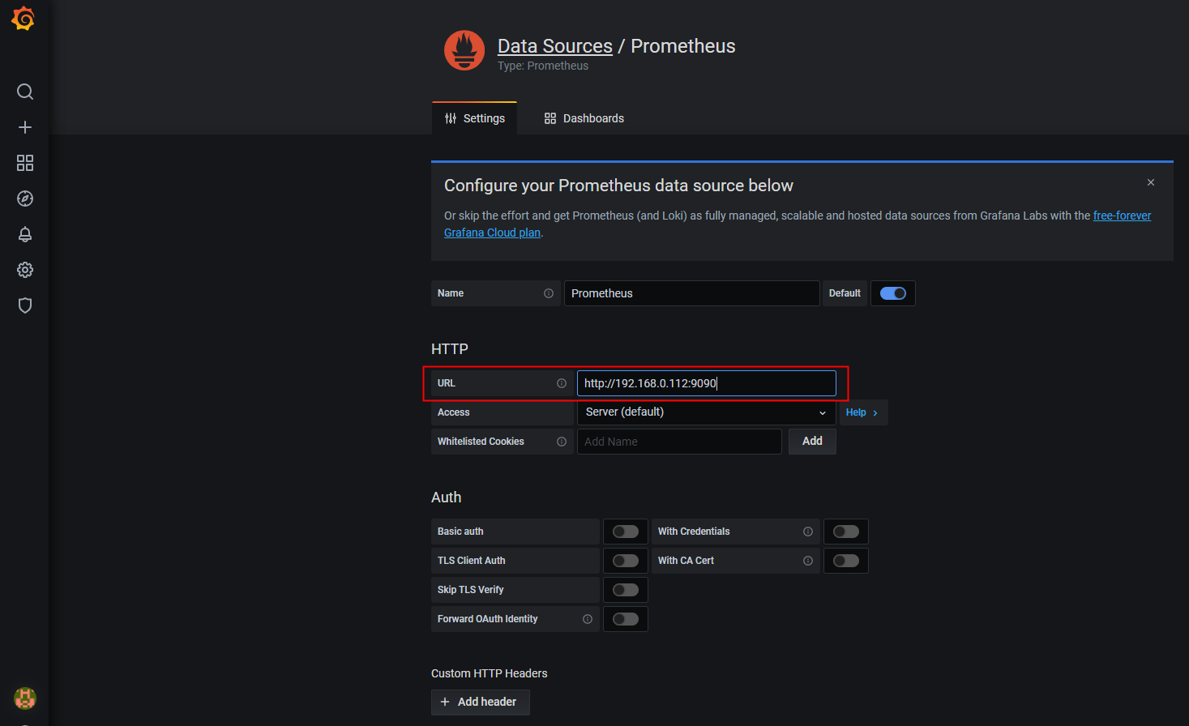Screen dimensions: 1189x726
Task: Switch to the Dashboards tab
Action: pyautogui.click(x=584, y=118)
